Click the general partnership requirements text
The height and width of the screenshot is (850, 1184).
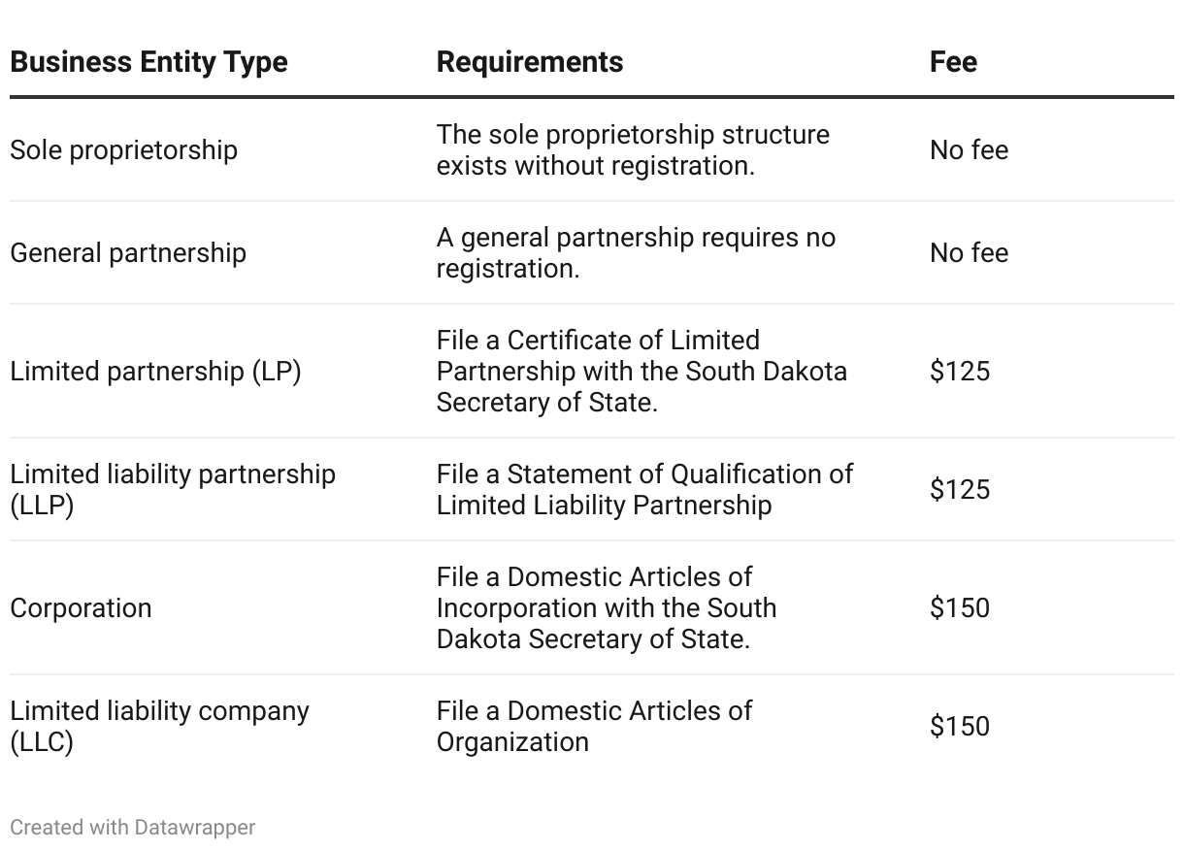[636, 253]
